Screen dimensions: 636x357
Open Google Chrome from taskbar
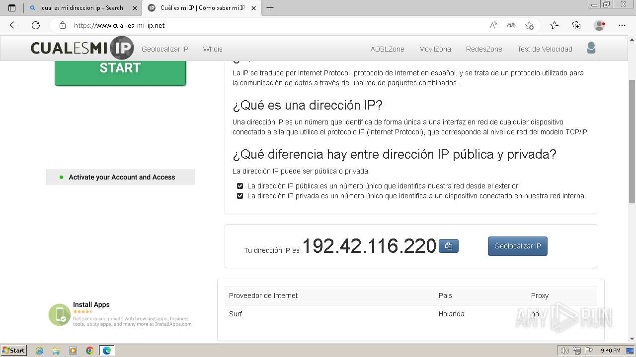pyautogui.click(x=90, y=351)
